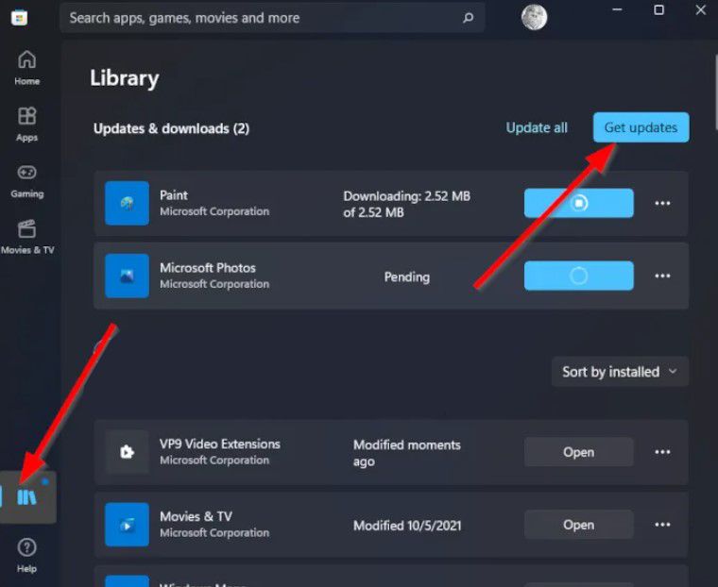
Task: Open the Gaming section in sidebar
Action: tap(27, 180)
